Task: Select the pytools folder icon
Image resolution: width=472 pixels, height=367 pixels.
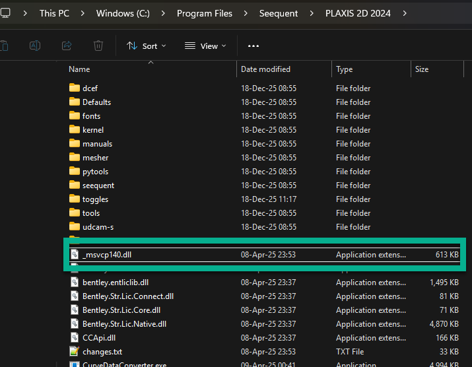Action: click(75, 171)
